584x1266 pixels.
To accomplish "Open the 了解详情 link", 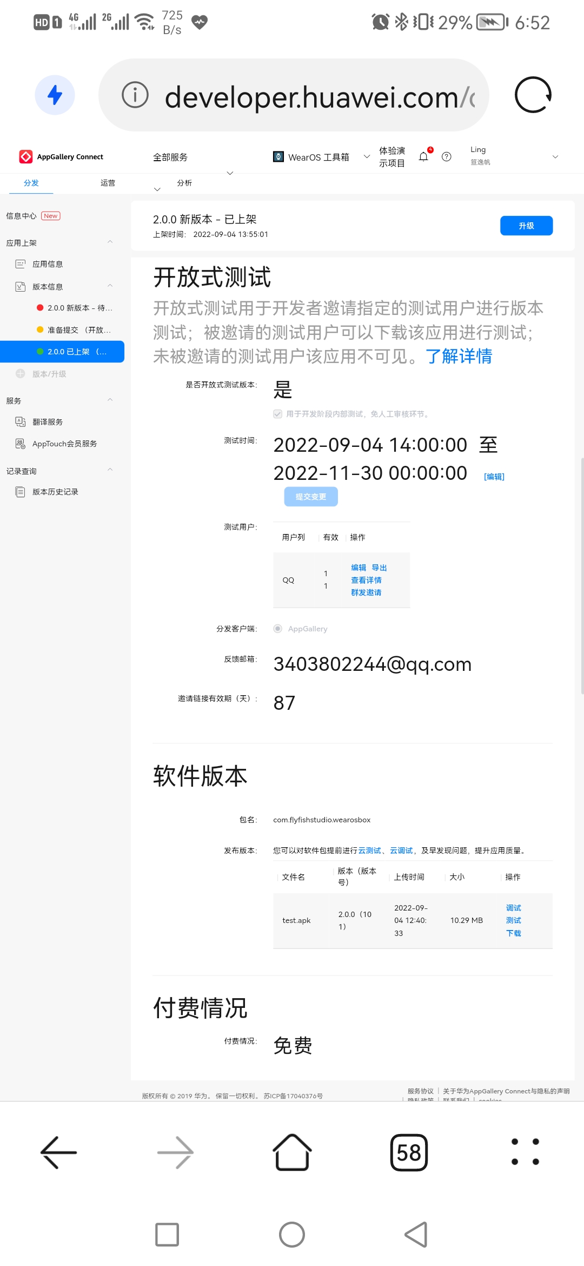I will [x=459, y=356].
